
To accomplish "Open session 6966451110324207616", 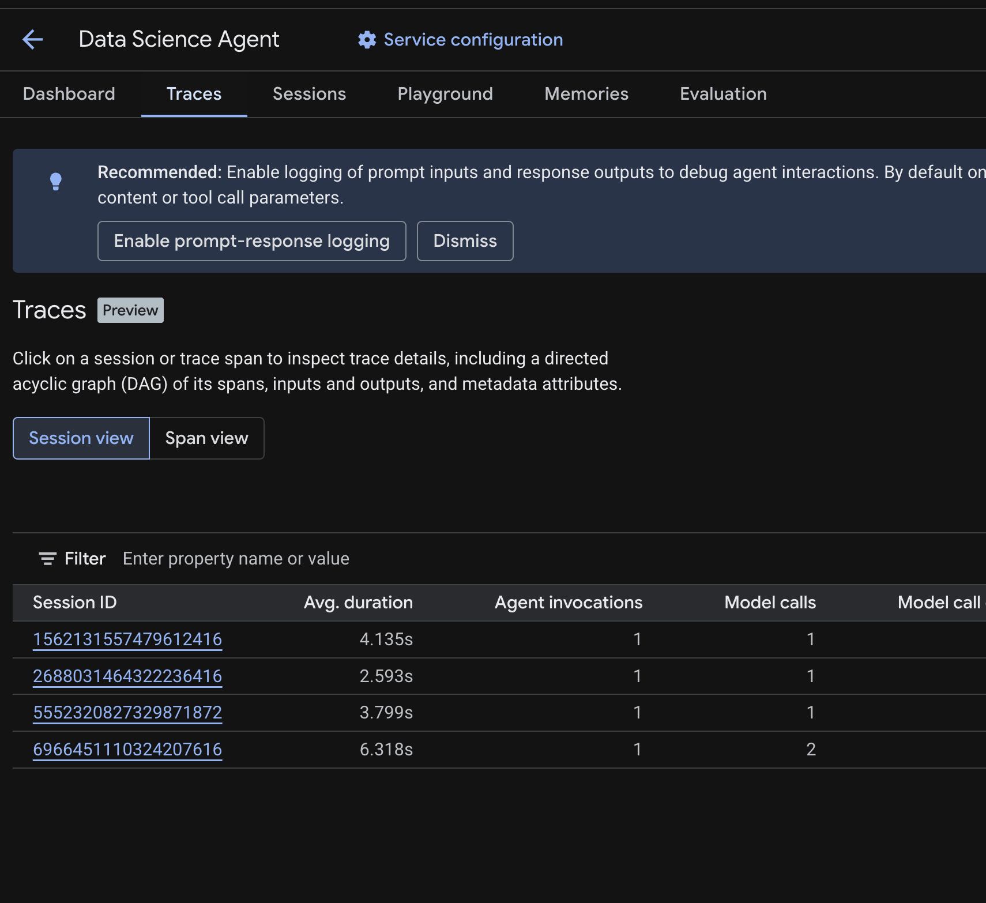I will (127, 750).
